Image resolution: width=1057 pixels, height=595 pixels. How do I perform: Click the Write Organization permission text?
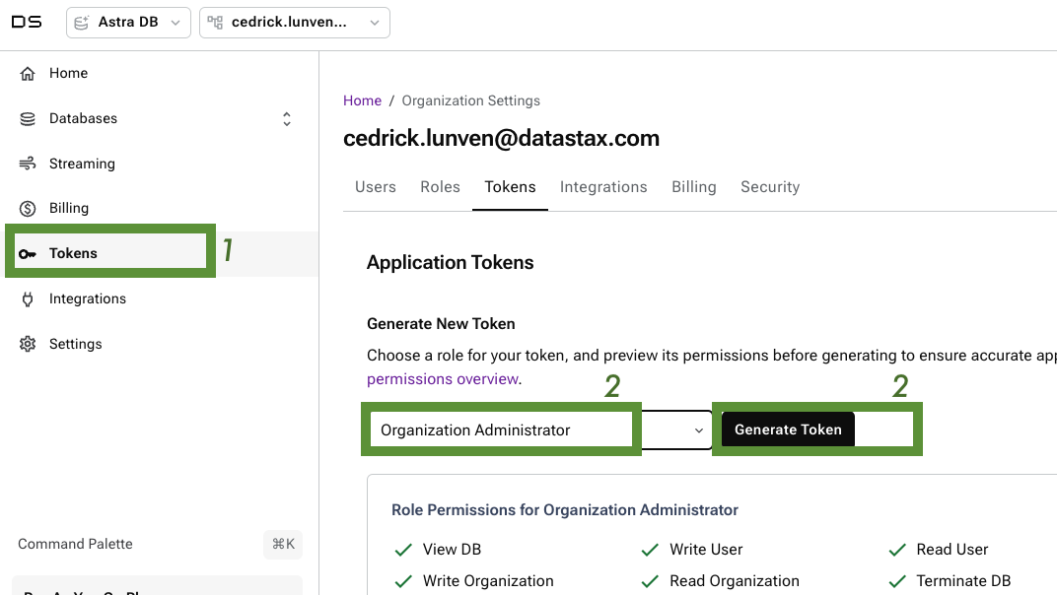pos(488,581)
